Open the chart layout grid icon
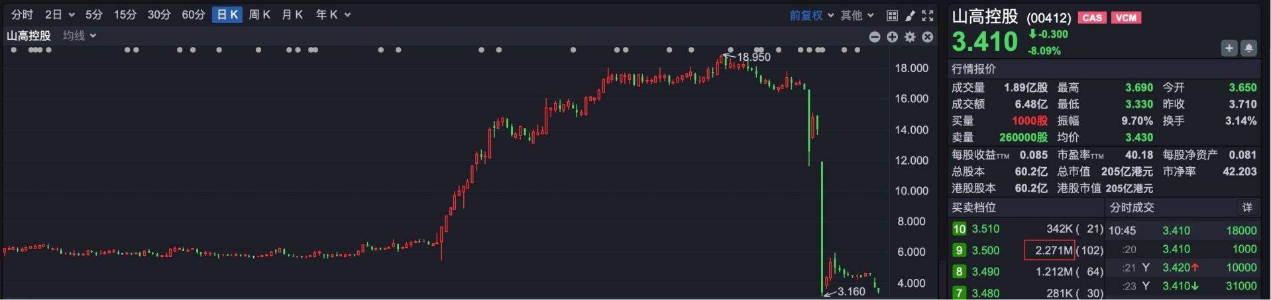The width and height of the screenshot is (1271, 300). tap(892, 15)
